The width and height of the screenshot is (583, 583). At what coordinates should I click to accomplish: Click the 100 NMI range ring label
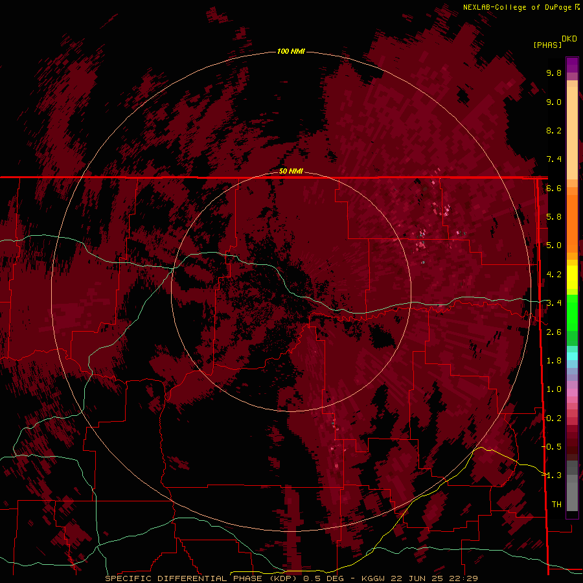pyautogui.click(x=291, y=51)
